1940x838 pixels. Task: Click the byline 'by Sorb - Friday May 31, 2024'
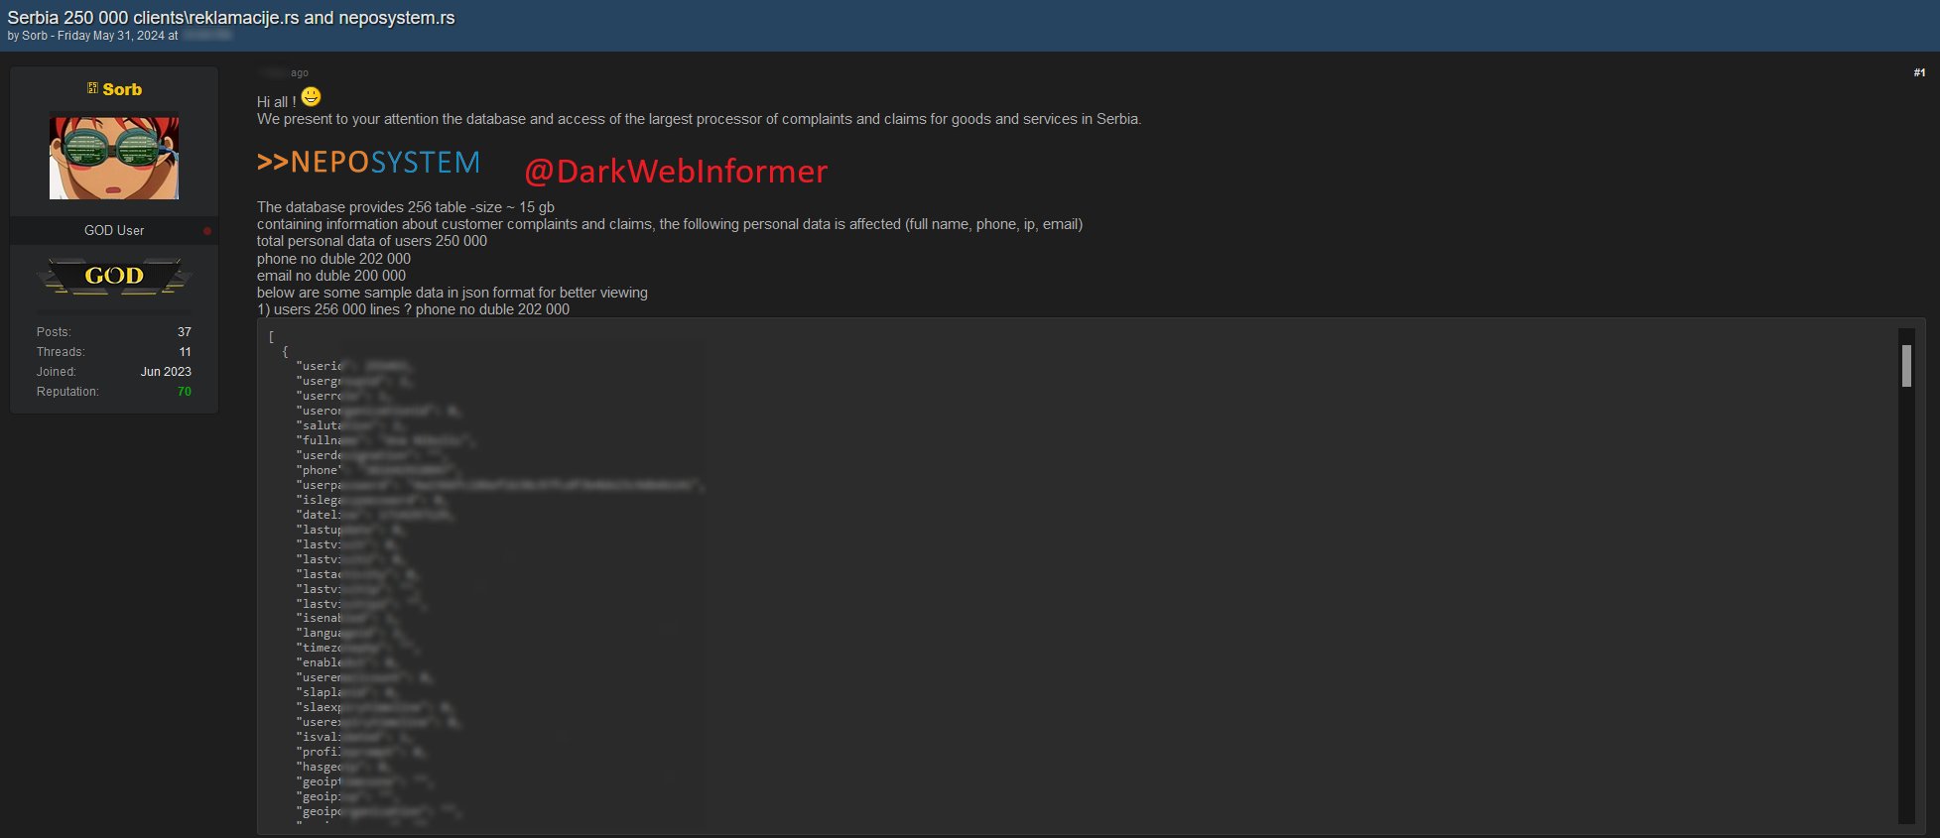pyautogui.click(x=92, y=36)
